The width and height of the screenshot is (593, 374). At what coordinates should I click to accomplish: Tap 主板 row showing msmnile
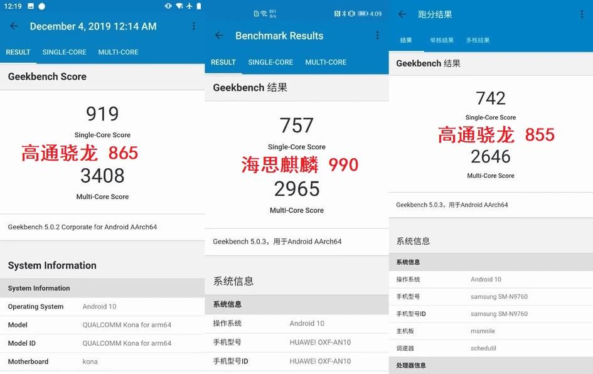coord(491,331)
